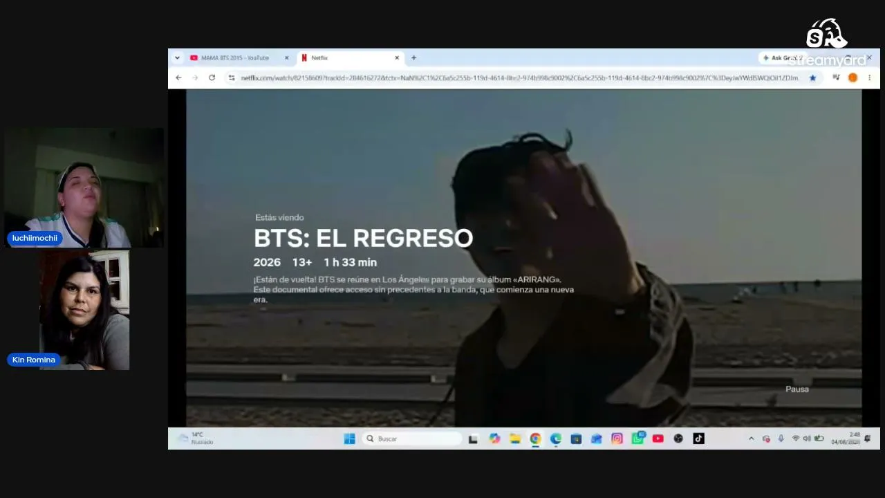The height and width of the screenshot is (498, 885).
Task: Open File Explorer from the taskbar
Action: [x=515, y=439]
